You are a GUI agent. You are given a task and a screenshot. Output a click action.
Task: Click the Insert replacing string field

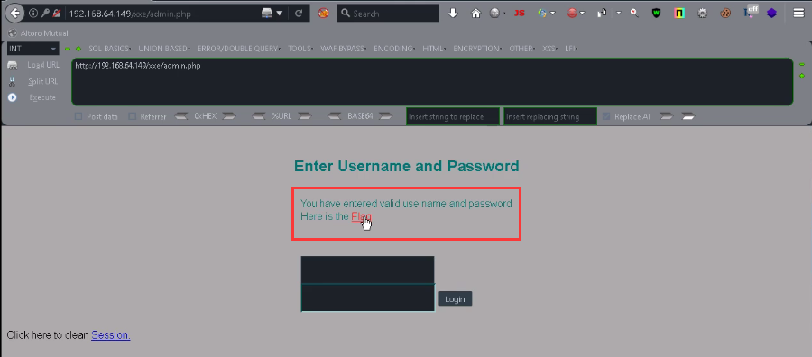pyautogui.click(x=550, y=116)
